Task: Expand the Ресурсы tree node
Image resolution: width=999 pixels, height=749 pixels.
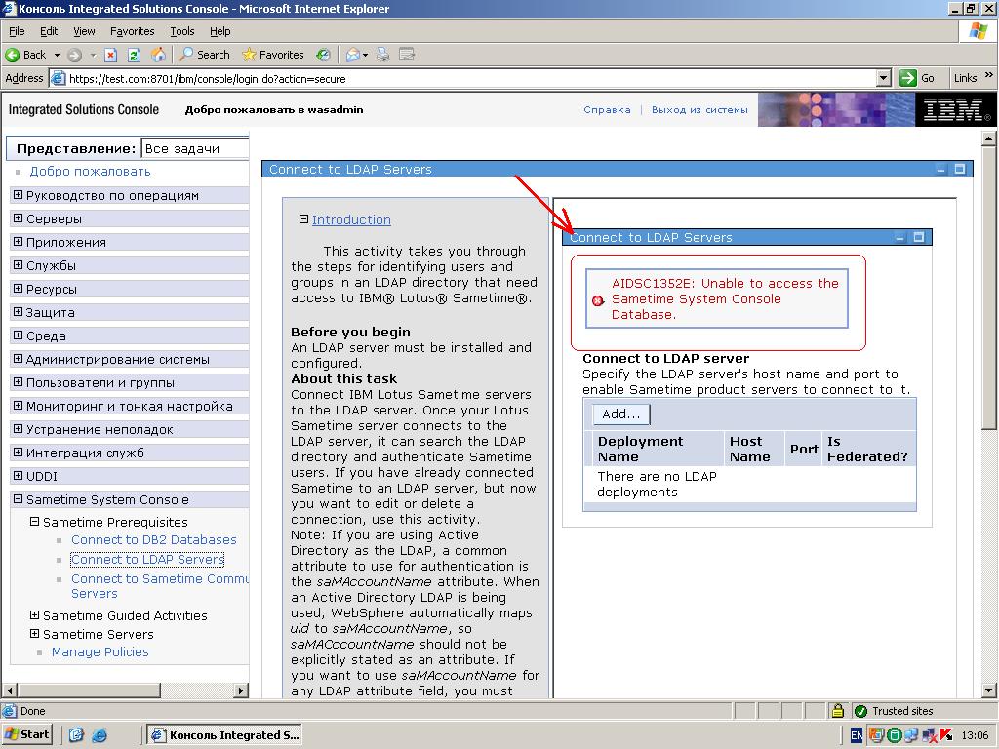Action: pyautogui.click(x=19, y=289)
